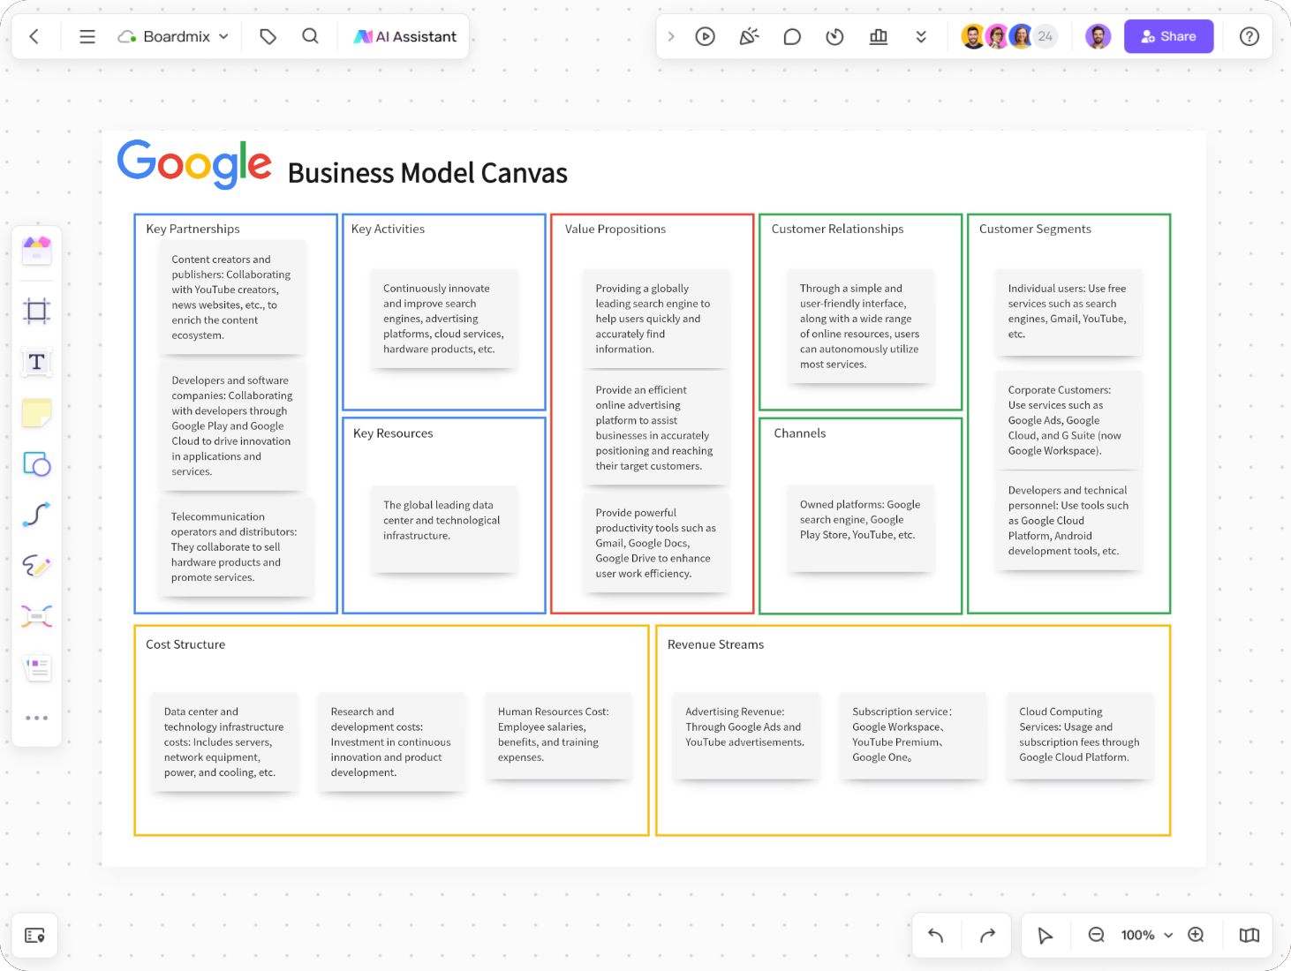Image resolution: width=1291 pixels, height=971 pixels.
Task: Select the Owned platforms note in Channels
Action: tap(860, 530)
